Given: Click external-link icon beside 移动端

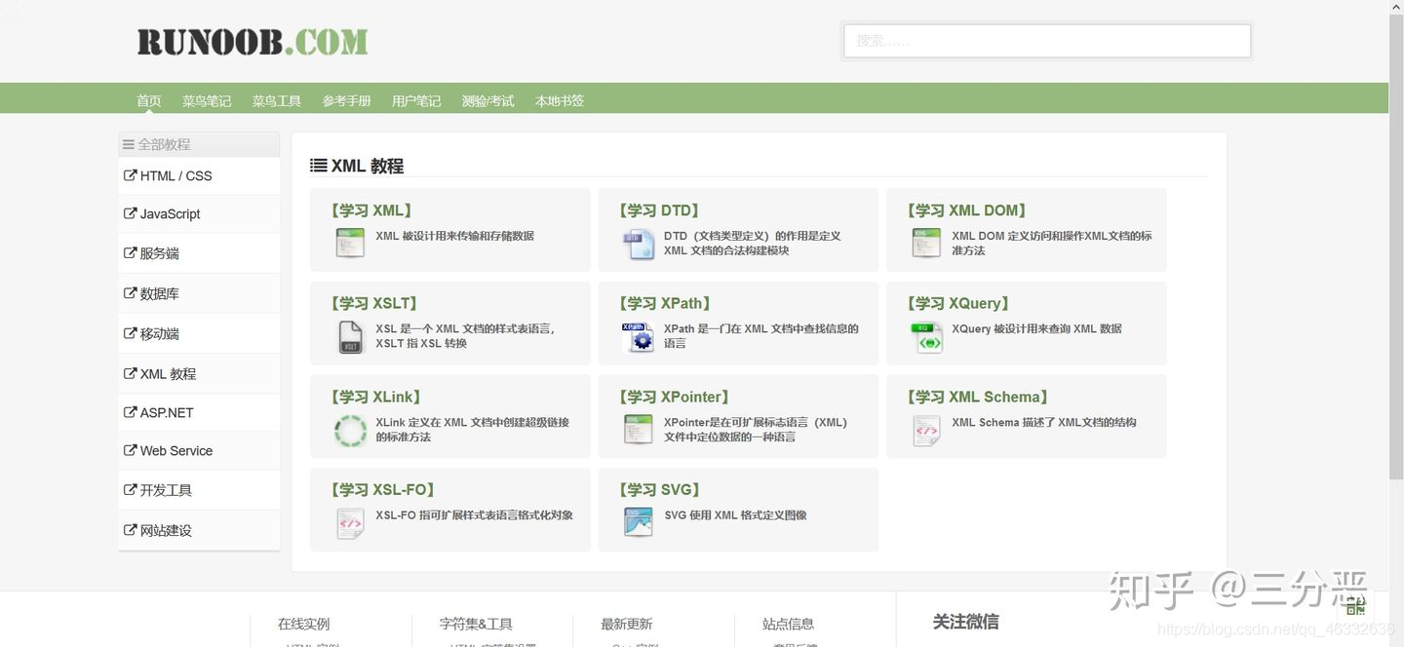Looking at the screenshot, I should pos(130,333).
